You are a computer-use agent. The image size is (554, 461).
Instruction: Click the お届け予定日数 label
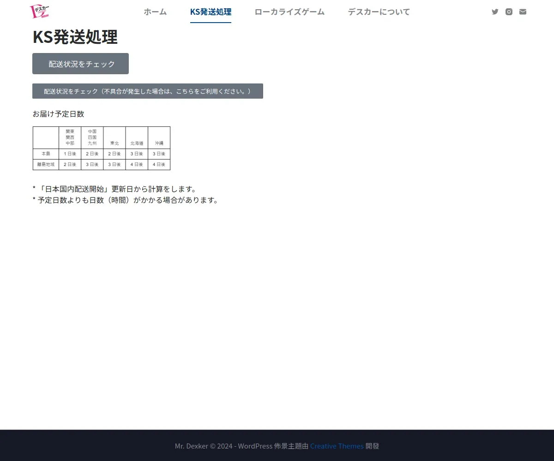coord(58,114)
